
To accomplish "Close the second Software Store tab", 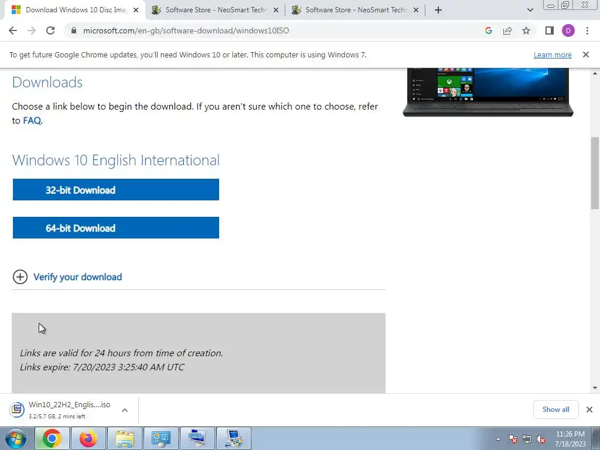I will [x=416, y=10].
